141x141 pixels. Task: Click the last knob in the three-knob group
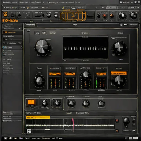[x=101, y=103]
